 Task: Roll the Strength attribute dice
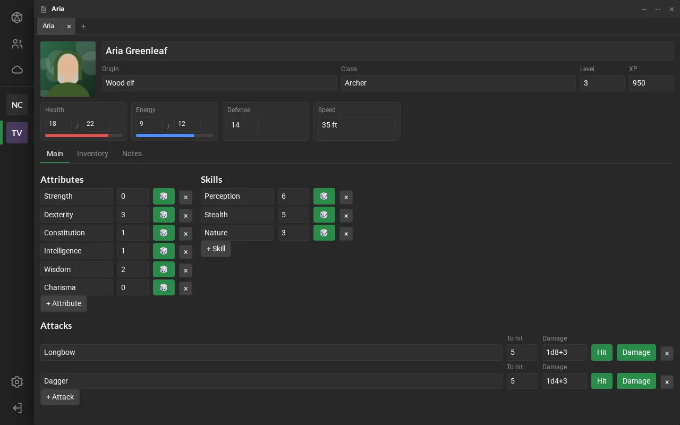(x=164, y=197)
